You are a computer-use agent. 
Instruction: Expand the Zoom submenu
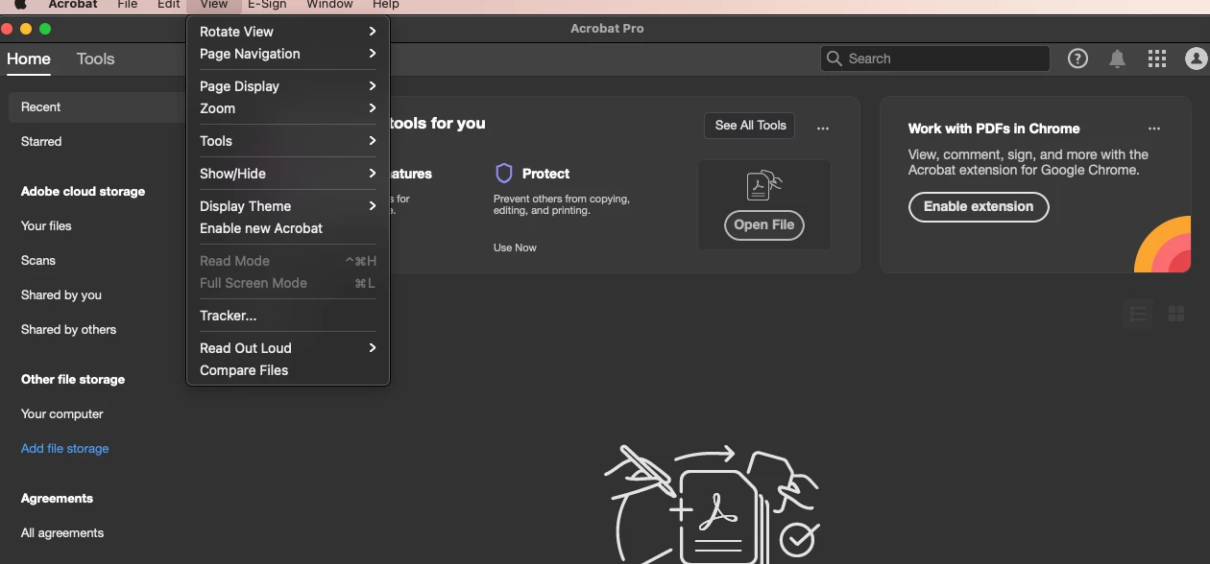[x=287, y=108]
